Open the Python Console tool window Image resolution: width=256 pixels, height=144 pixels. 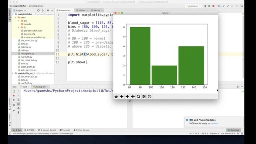82,130
